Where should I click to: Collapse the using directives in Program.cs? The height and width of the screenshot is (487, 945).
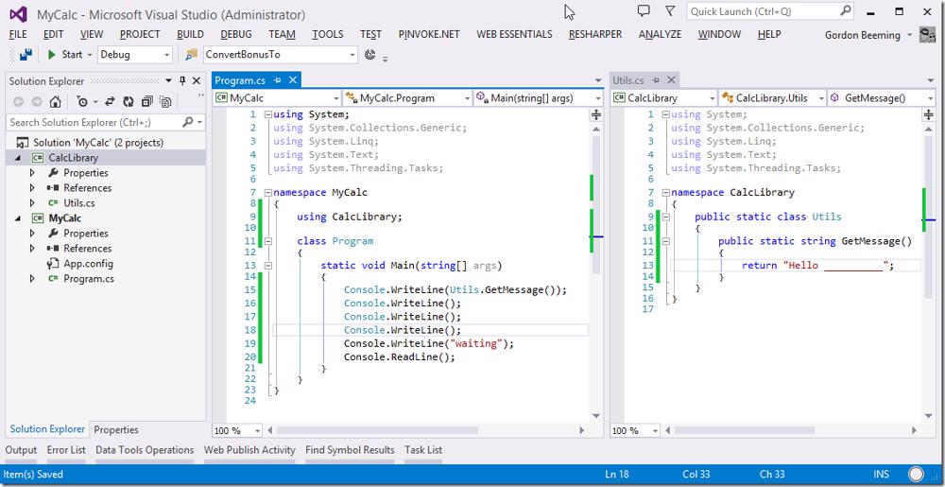pos(267,114)
